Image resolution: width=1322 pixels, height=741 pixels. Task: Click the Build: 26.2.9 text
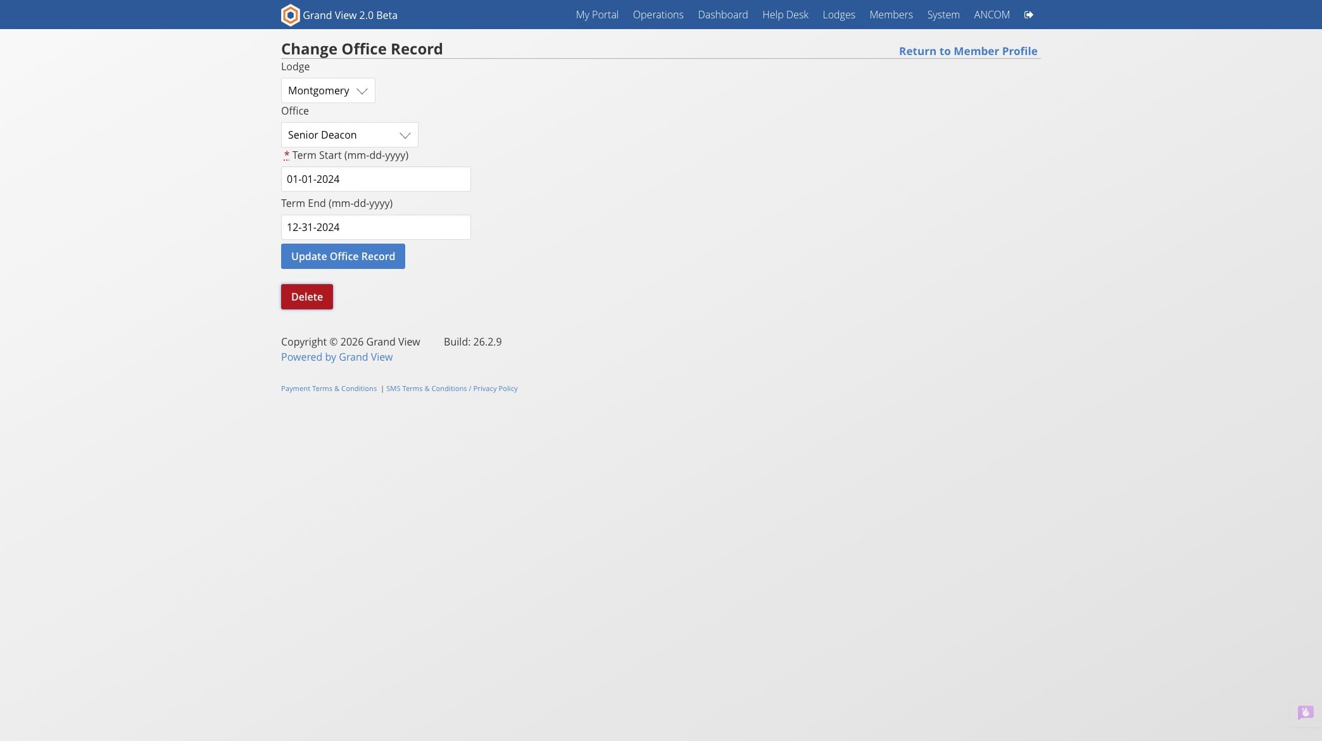coord(472,342)
